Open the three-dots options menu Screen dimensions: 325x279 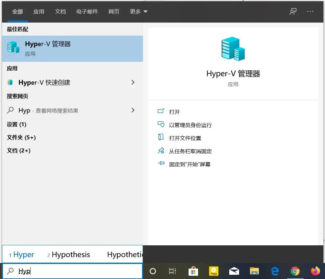(310, 11)
